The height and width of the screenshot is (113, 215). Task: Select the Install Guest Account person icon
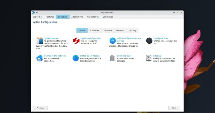click(x=76, y=58)
